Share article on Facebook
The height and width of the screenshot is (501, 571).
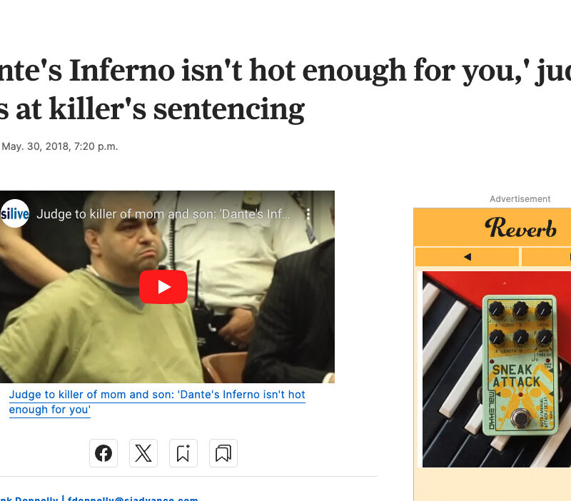pyautogui.click(x=103, y=453)
